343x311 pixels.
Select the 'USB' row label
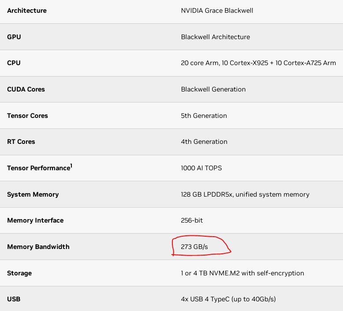(x=14, y=299)
